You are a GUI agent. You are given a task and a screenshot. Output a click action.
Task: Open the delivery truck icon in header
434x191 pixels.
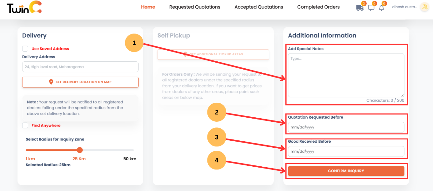pos(360,8)
